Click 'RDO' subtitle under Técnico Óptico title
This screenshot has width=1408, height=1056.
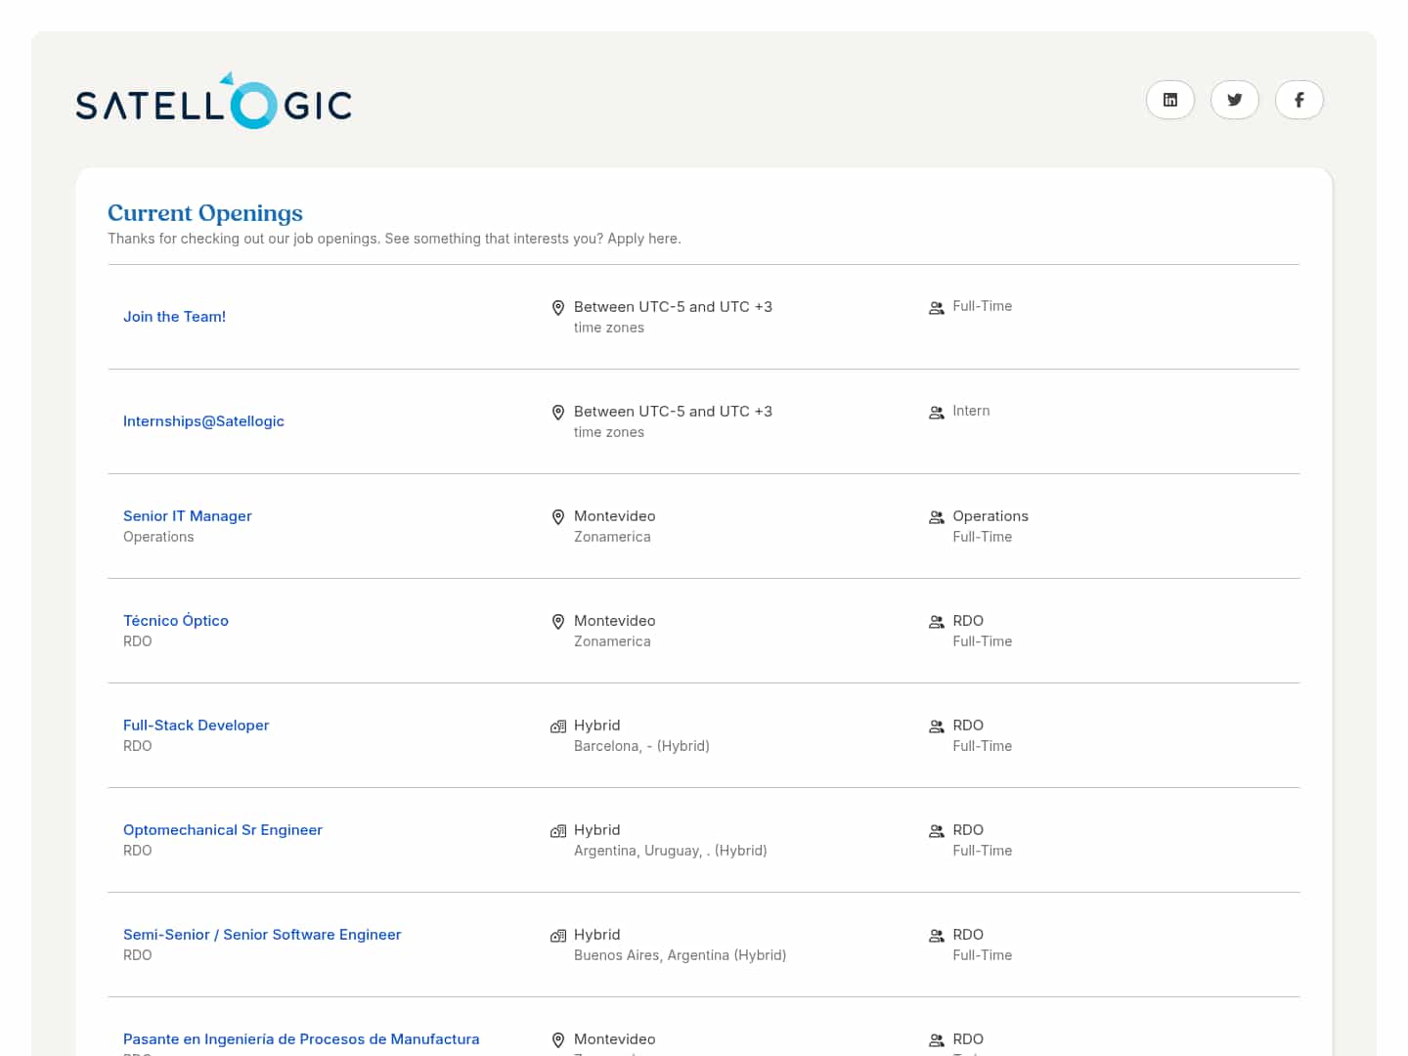point(138,641)
